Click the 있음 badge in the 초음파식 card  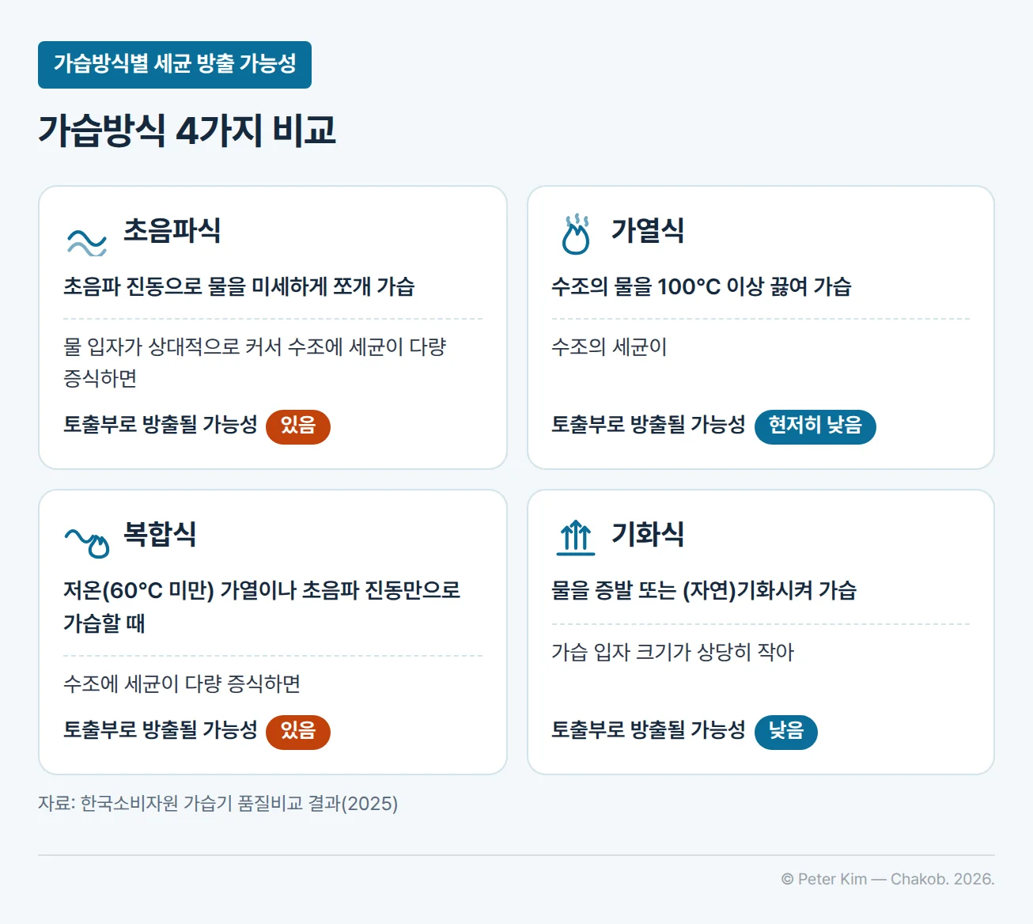298,426
